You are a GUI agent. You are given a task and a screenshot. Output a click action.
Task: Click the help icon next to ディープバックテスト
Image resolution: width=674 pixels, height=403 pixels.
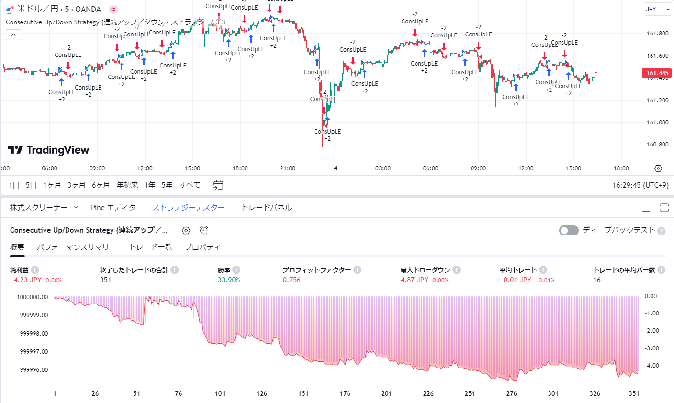tap(662, 231)
